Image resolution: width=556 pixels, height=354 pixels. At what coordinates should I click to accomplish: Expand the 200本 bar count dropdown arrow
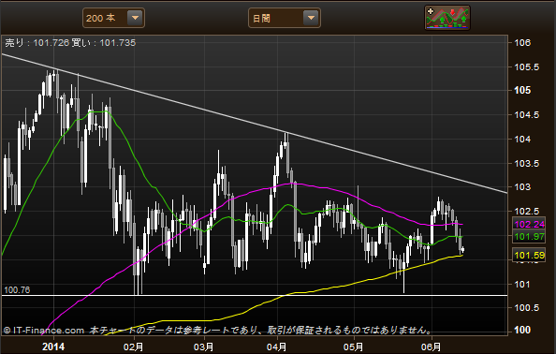pos(135,18)
